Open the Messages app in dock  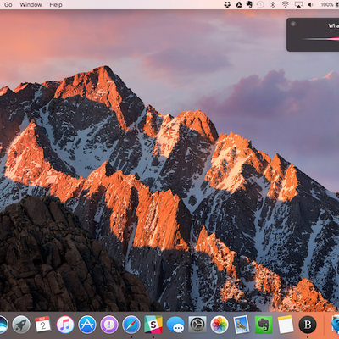[x=175, y=325]
